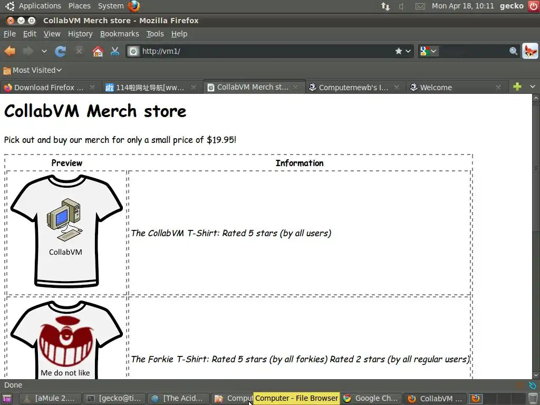The width and height of the screenshot is (540, 405).
Task: Open the Places menu in top panel
Action: click(x=80, y=6)
